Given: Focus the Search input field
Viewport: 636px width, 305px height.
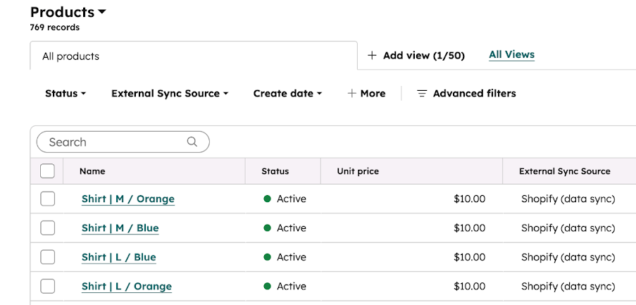Looking at the screenshot, I should click(123, 142).
